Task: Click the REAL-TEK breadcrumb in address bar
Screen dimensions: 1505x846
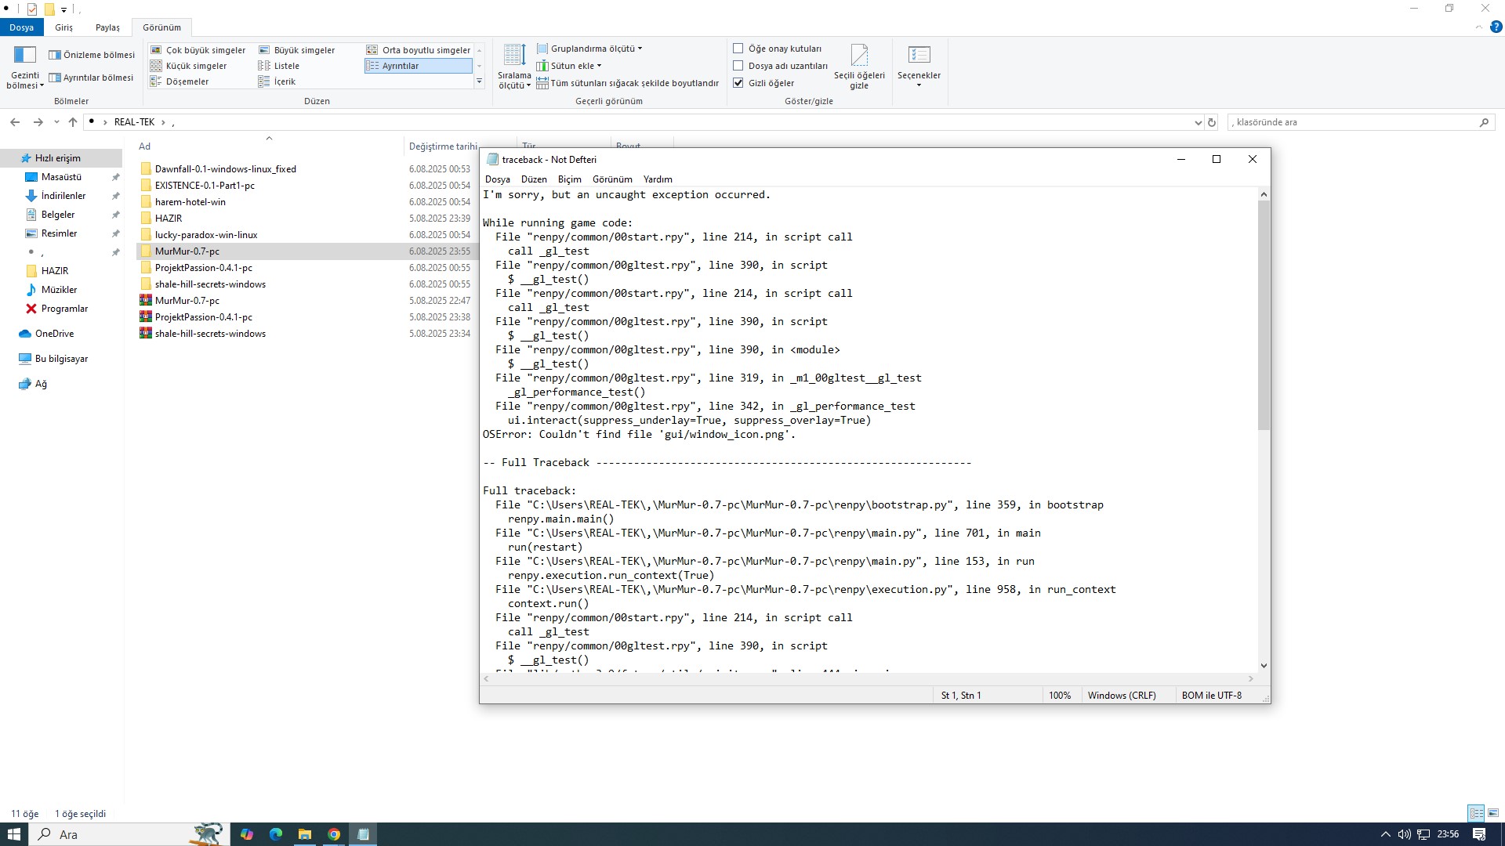Action: click(134, 122)
